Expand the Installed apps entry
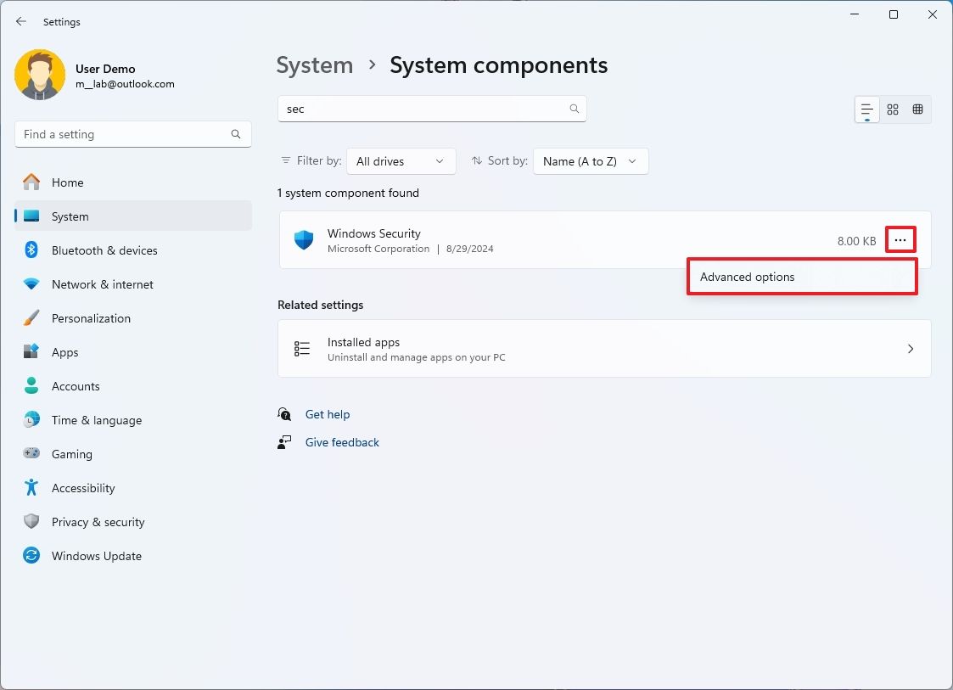Screen dimensions: 953x690 click(x=911, y=348)
